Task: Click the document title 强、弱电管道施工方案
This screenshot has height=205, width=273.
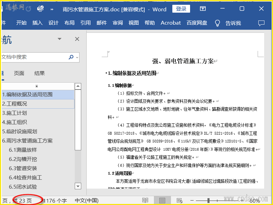Action: tap(183, 61)
